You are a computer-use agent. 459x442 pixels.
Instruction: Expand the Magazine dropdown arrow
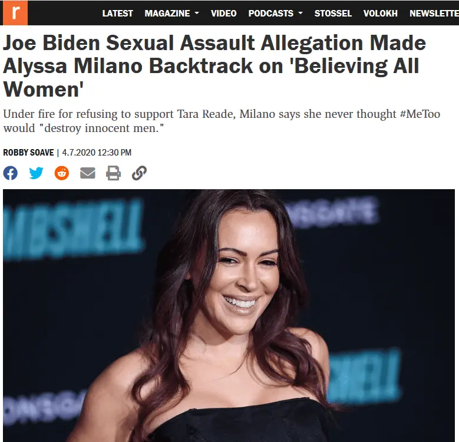pyautogui.click(x=197, y=13)
